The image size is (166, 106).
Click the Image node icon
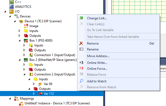pyautogui.click(x=26, y=26)
